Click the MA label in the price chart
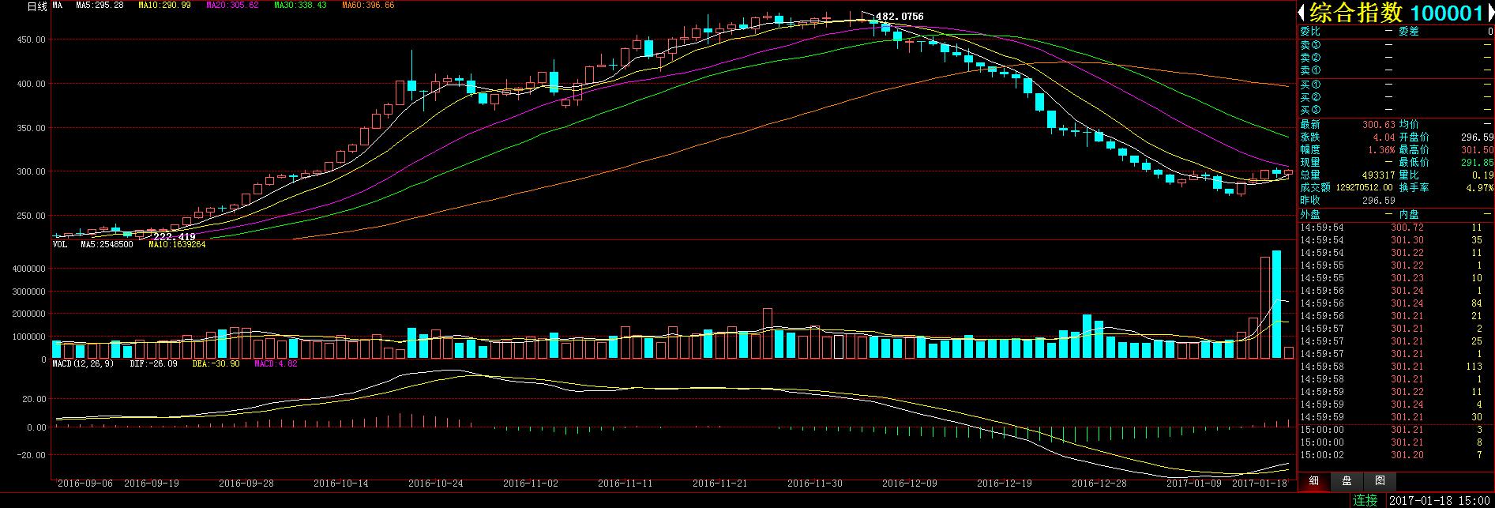 click(58, 6)
